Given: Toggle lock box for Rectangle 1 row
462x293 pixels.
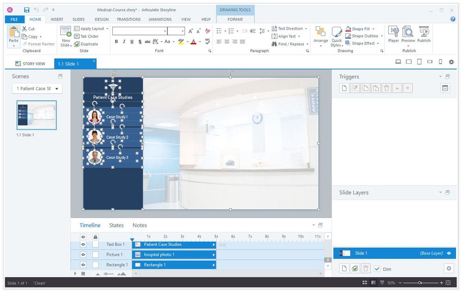Looking at the screenshot, I should [95, 265].
